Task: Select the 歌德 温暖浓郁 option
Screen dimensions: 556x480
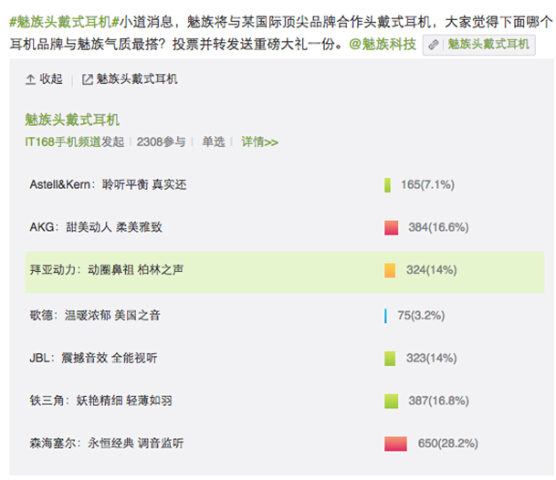Action: (x=284, y=315)
